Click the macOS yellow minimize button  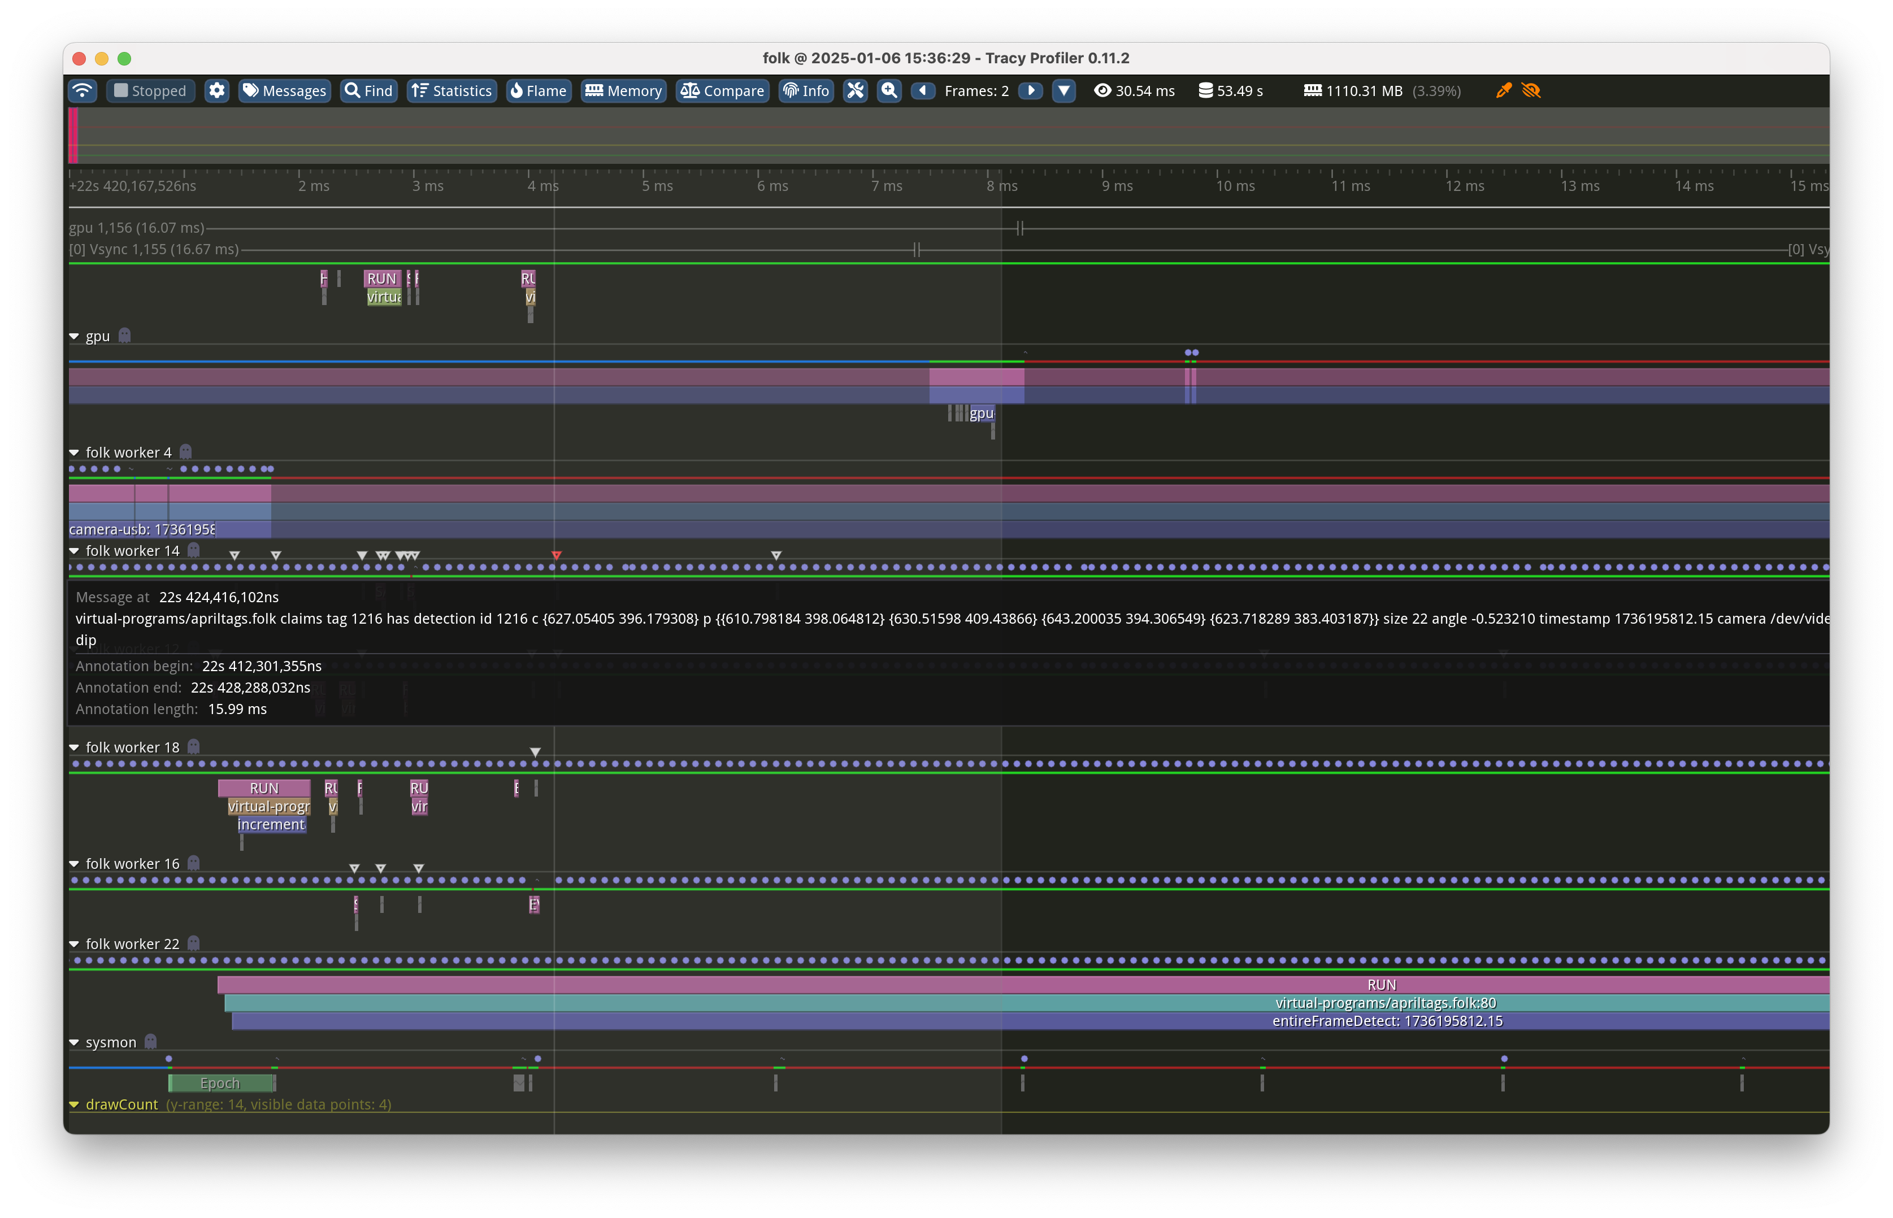[x=101, y=59]
